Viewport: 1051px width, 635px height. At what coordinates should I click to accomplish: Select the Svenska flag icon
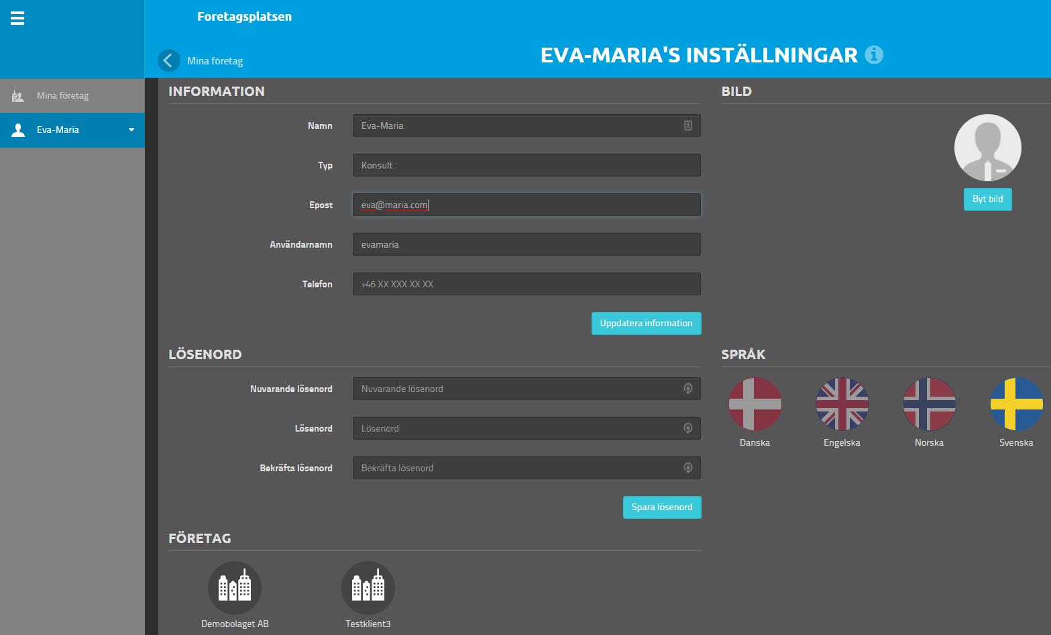click(1016, 404)
